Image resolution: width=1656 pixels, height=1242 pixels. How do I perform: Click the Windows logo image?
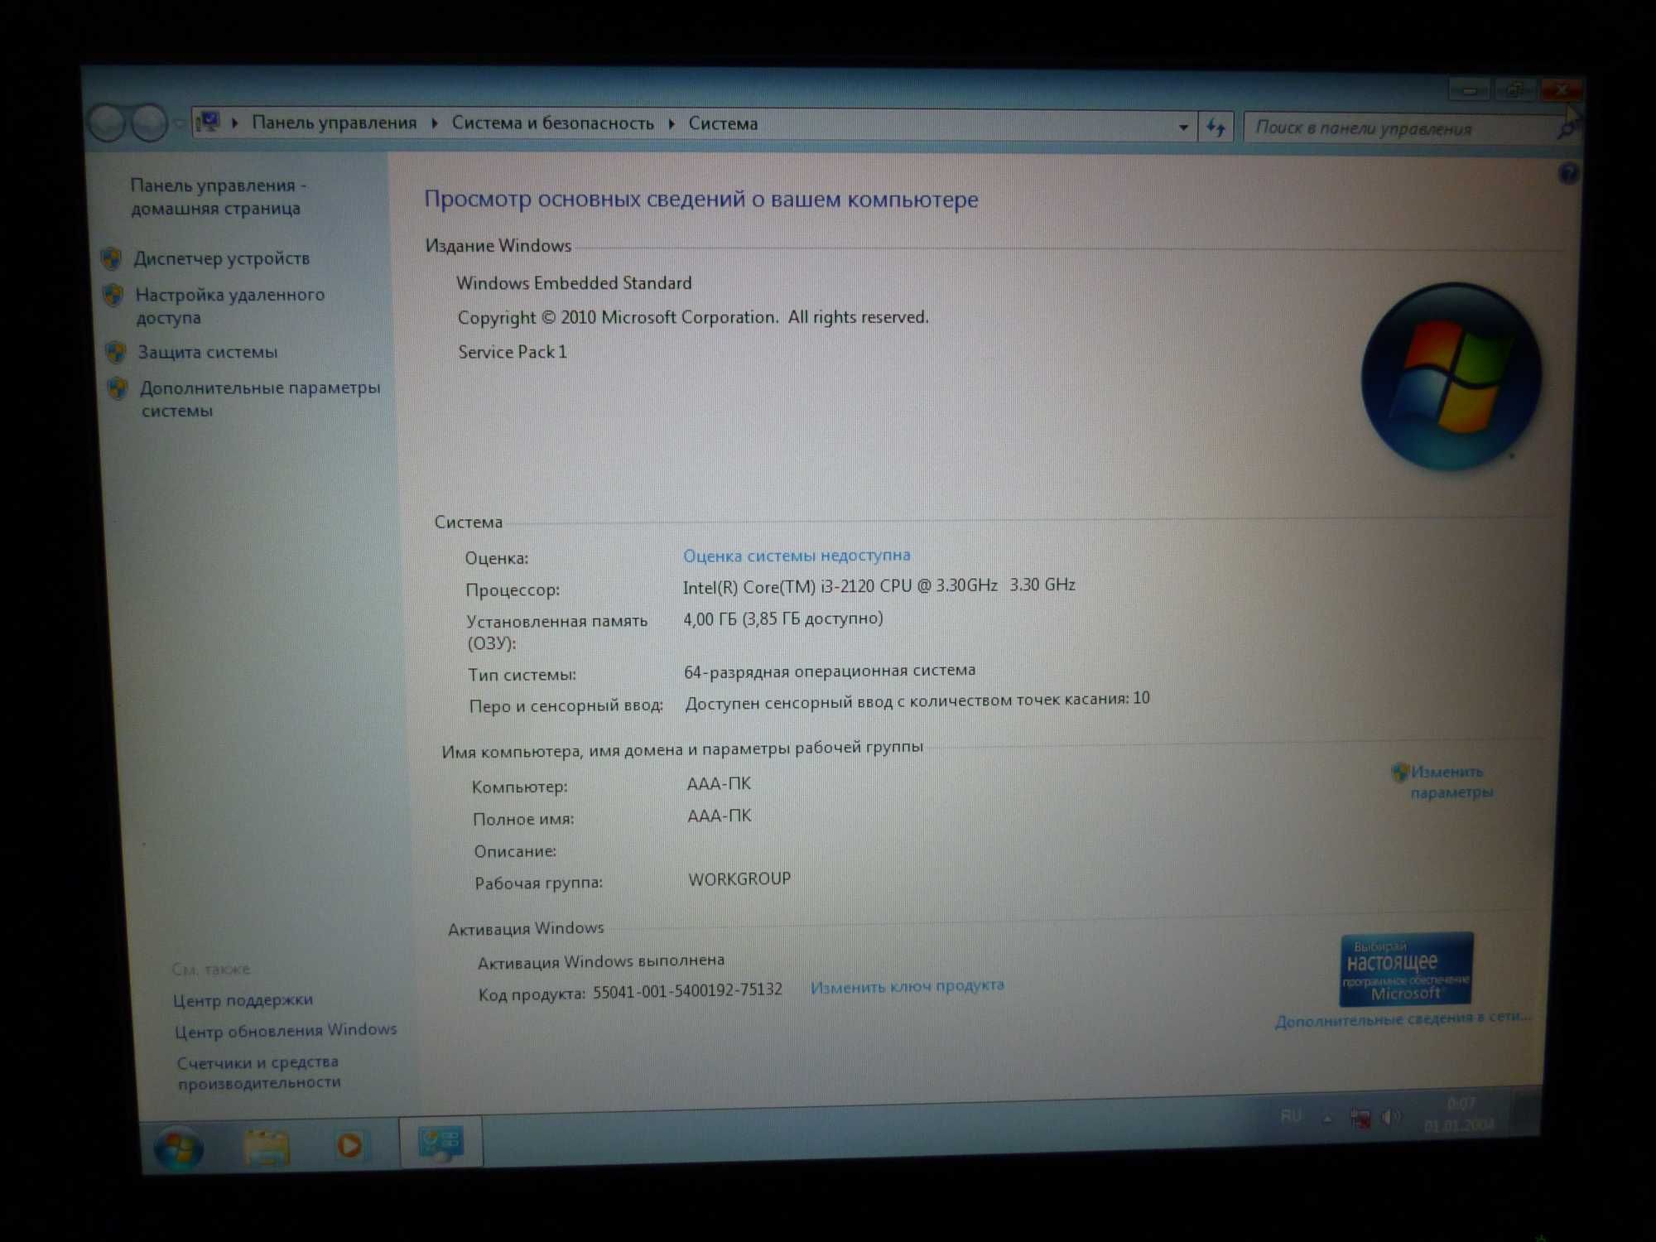click(x=1451, y=377)
